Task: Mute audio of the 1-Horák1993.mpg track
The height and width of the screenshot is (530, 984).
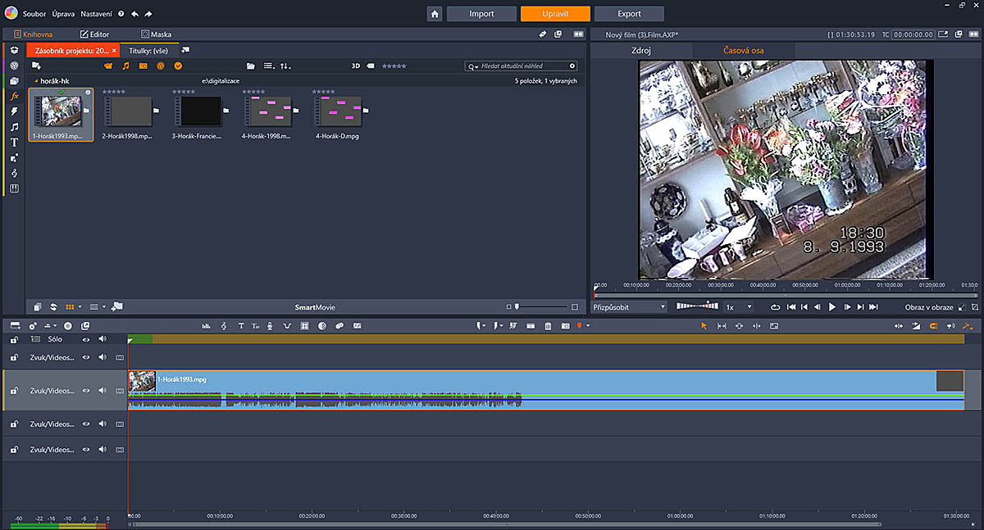Action: tap(102, 391)
